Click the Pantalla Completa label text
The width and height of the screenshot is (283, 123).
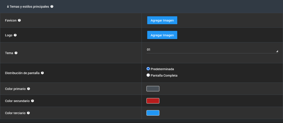(164, 75)
